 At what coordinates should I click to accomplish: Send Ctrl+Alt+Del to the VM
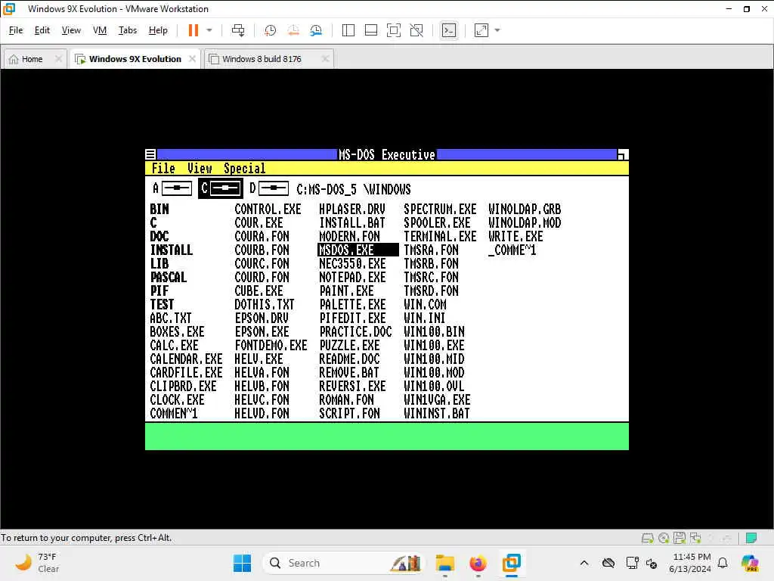coord(238,30)
